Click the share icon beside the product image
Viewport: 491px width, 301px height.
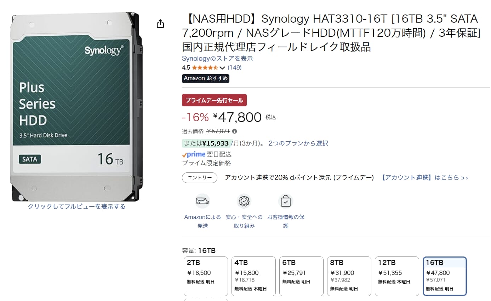coord(160,24)
